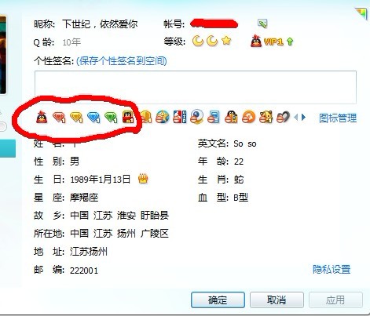Click the red QQ member penguin icon
This screenshot has width=370, height=316.
click(x=42, y=118)
